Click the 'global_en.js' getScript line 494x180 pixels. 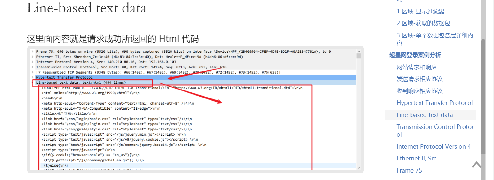coord(94,160)
